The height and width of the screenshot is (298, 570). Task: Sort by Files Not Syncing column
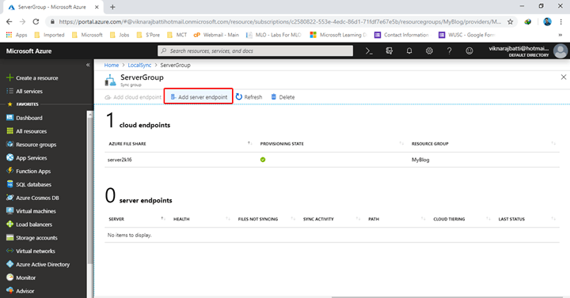258,219
